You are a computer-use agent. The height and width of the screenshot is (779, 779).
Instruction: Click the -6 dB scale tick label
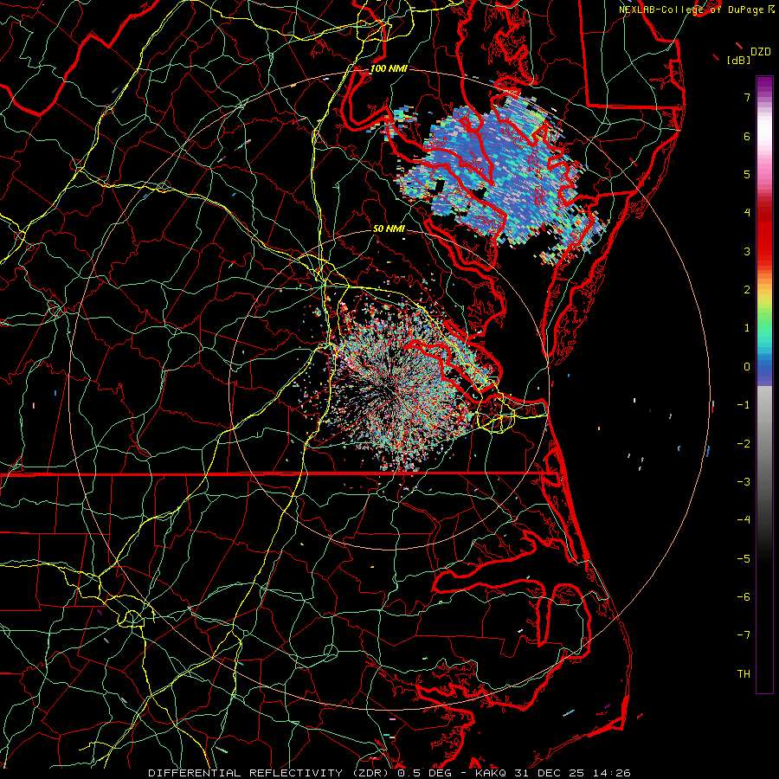744,597
